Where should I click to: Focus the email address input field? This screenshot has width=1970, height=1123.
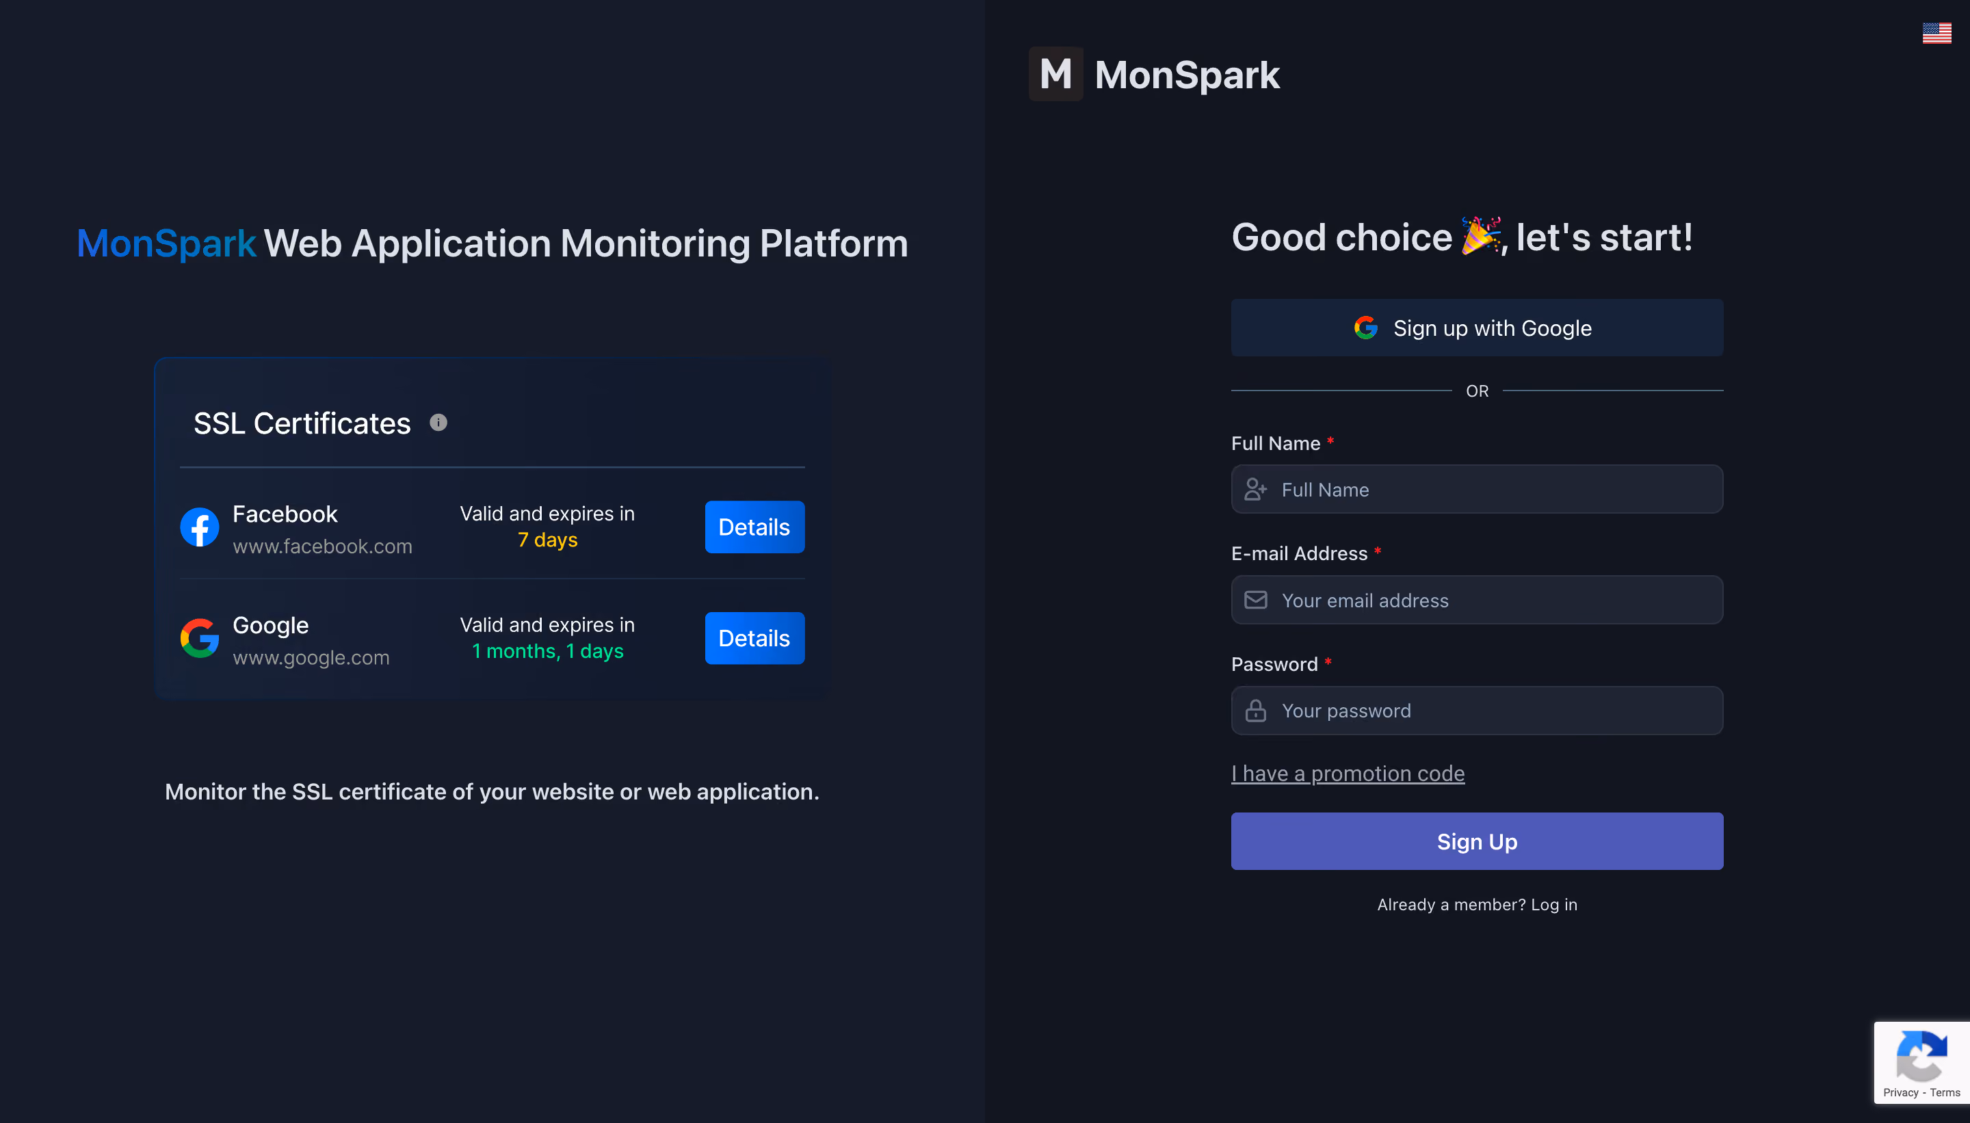(x=1476, y=600)
